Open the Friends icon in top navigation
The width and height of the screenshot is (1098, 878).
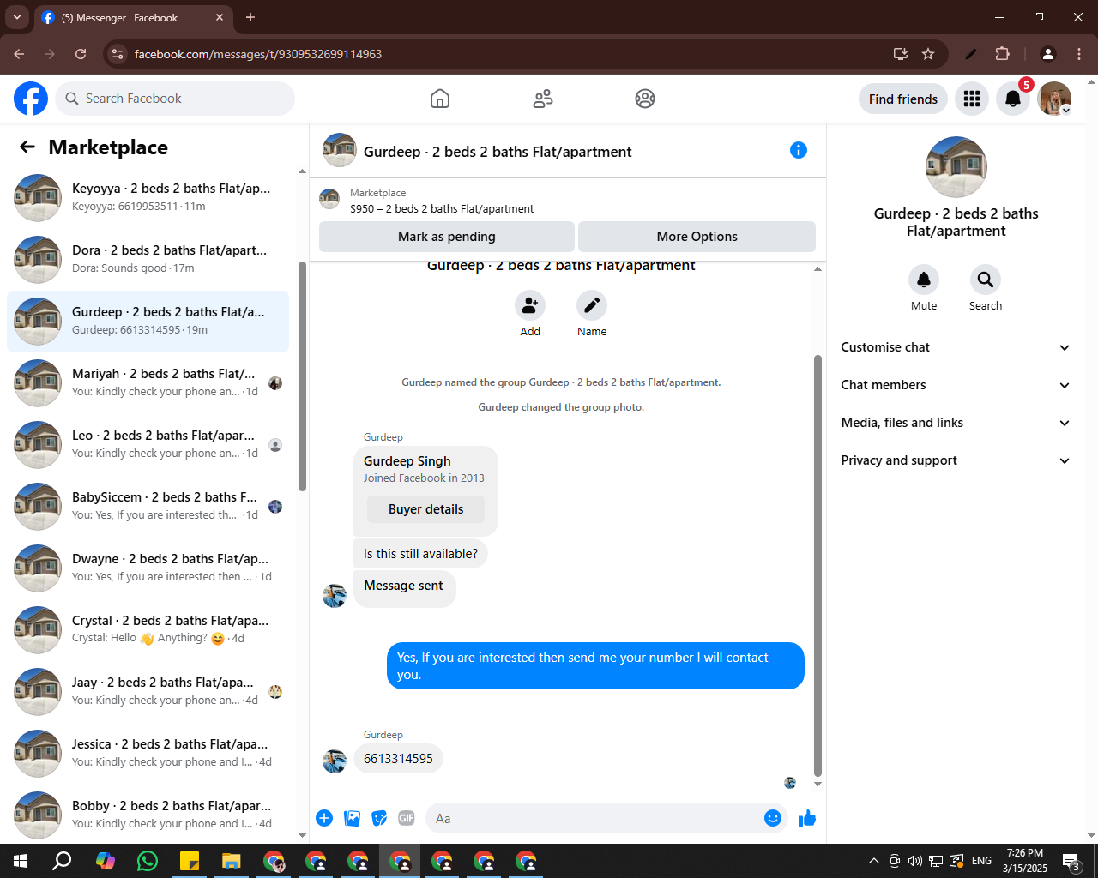point(543,99)
